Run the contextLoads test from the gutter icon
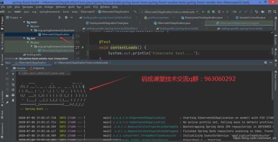 point(83,47)
